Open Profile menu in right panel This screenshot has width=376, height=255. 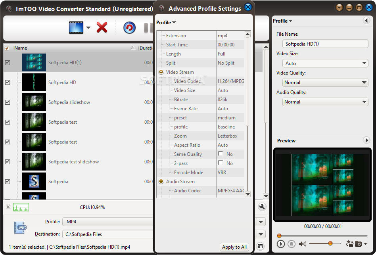282,21
